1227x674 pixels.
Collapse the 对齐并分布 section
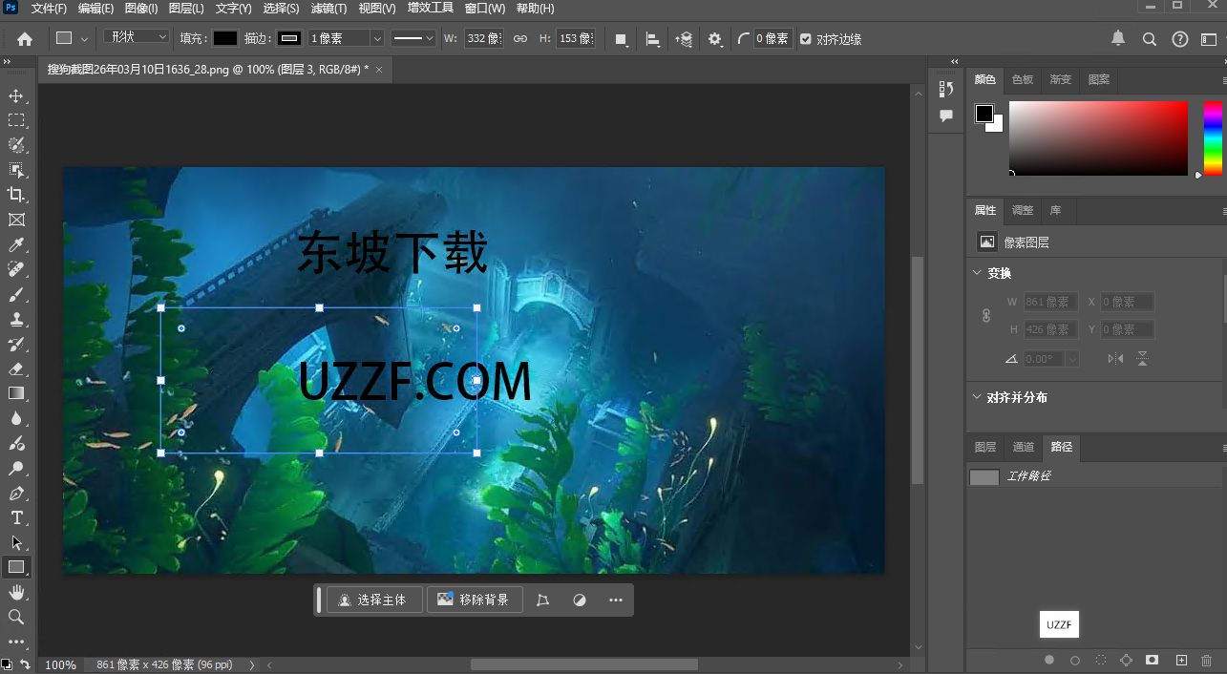click(977, 397)
